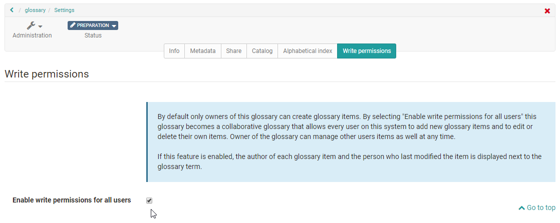Select the Write permissions tab
The width and height of the screenshot is (560, 223).
(367, 51)
